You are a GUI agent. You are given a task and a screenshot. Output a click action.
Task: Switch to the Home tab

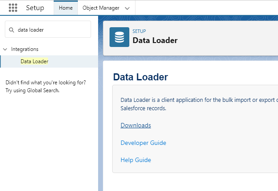[66, 8]
